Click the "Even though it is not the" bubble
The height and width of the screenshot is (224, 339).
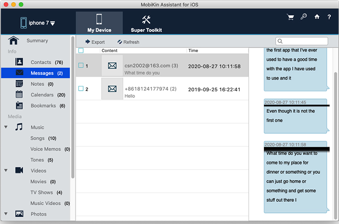click(x=295, y=116)
